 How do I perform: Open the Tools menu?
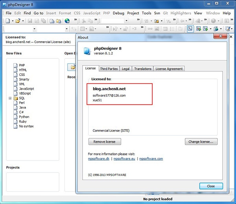(146, 13)
